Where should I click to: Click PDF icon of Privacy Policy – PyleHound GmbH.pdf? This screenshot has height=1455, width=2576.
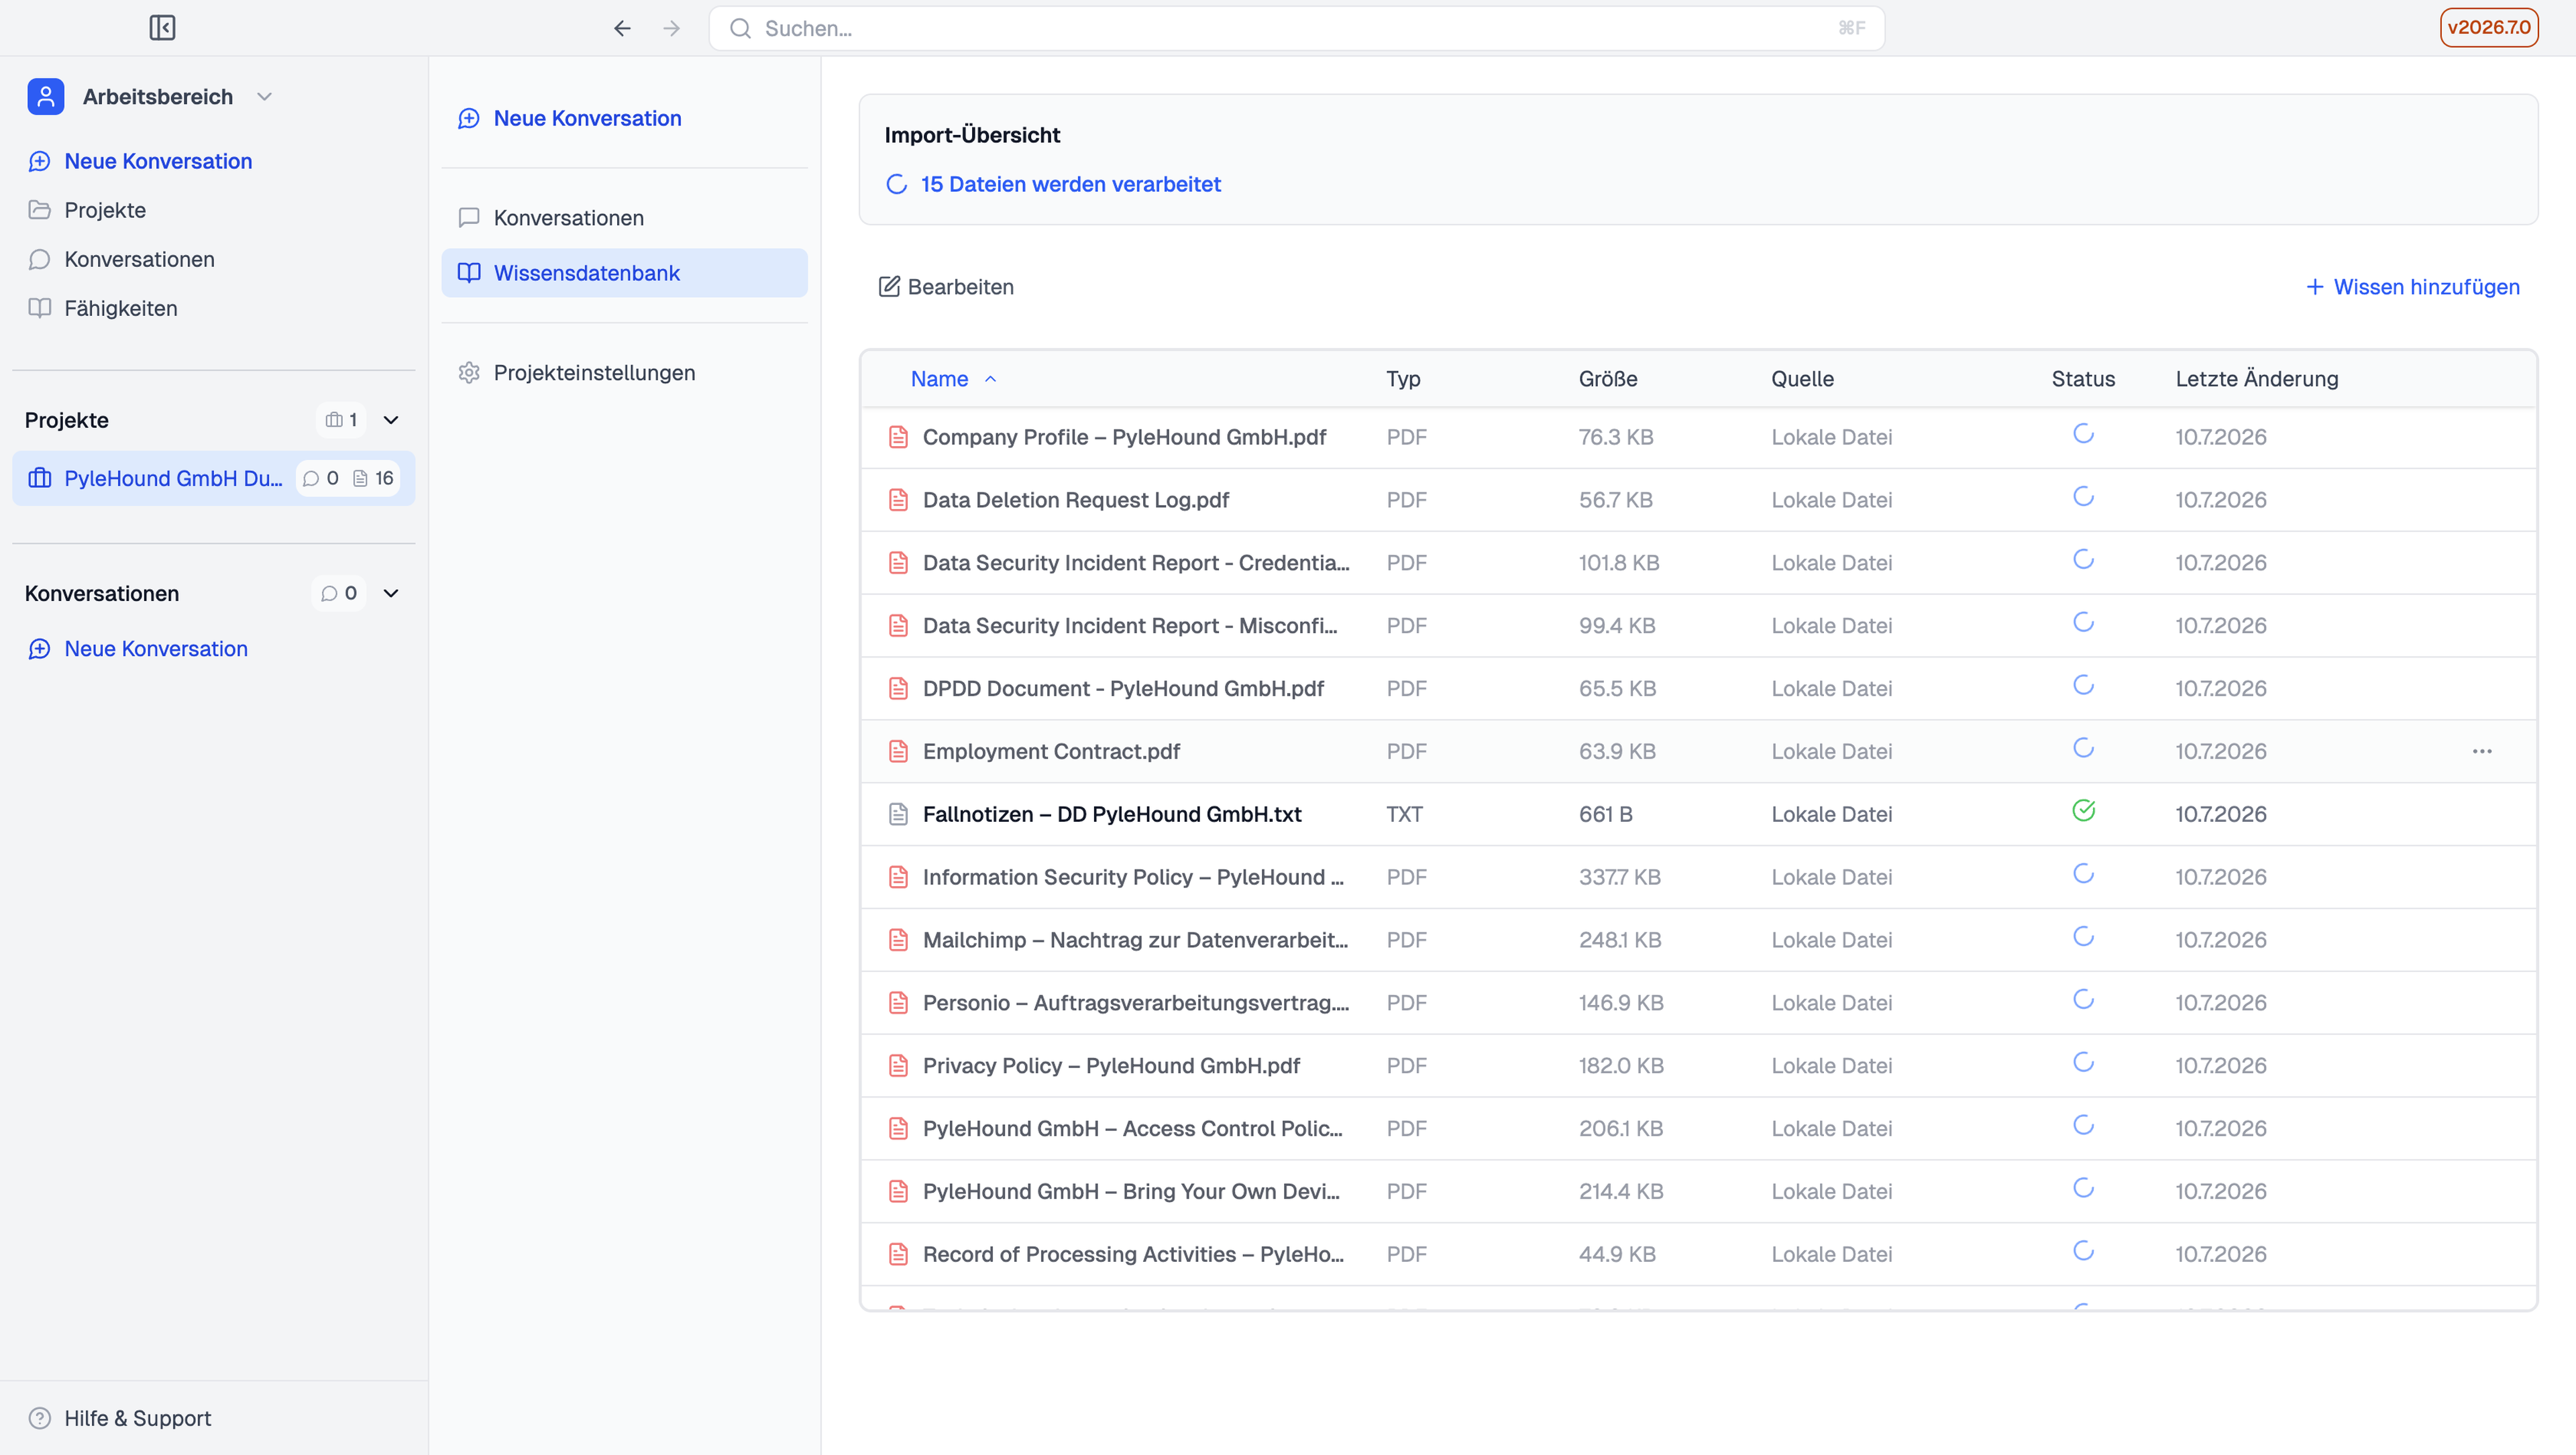pyautogui.click(x=898, y=1066)
